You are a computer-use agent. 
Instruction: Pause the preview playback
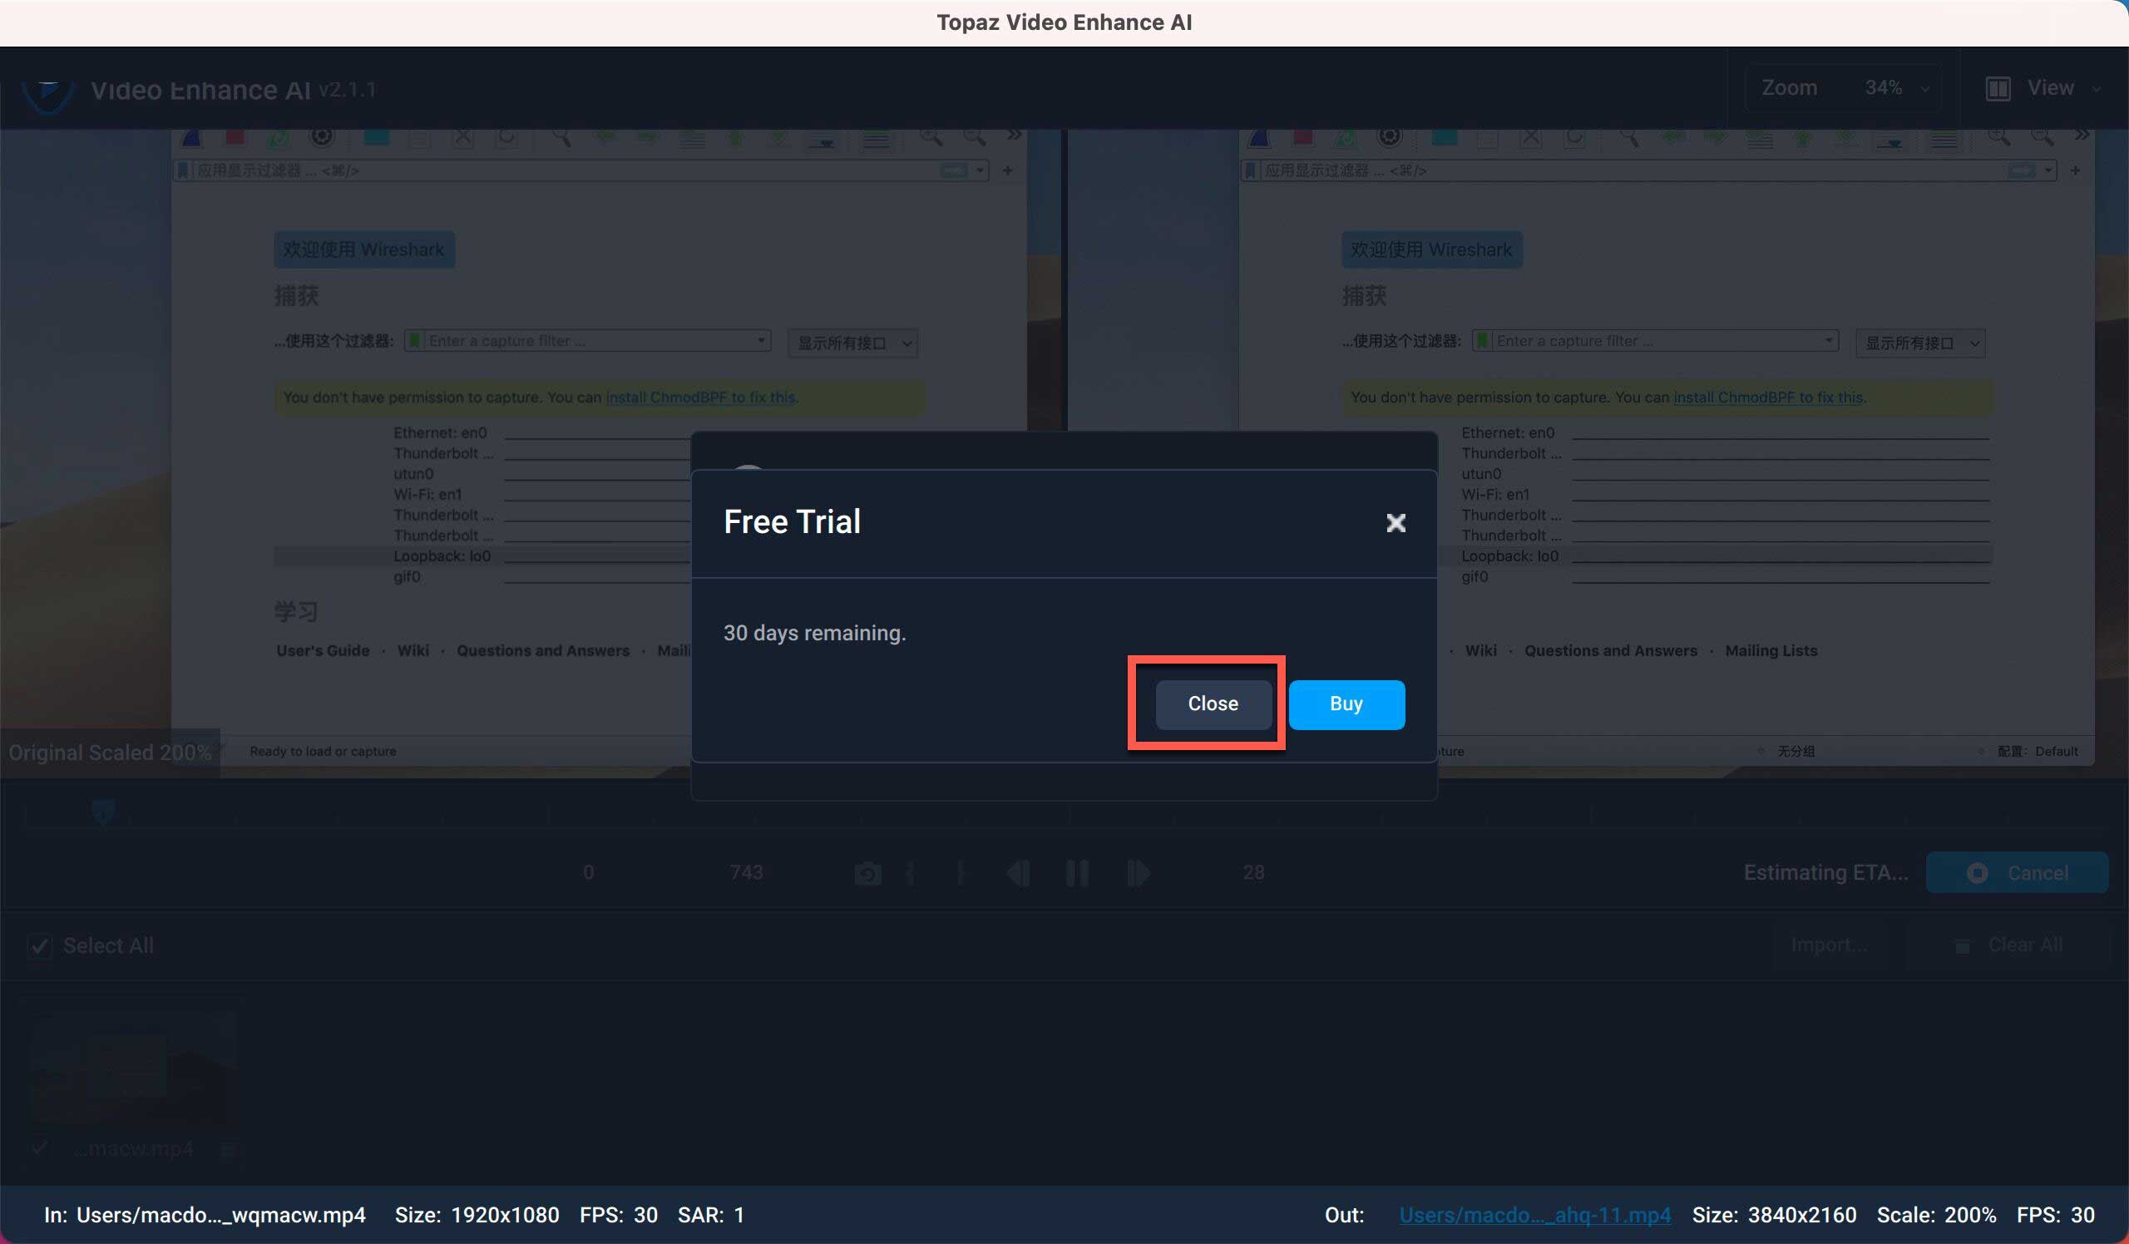click(1077, 873)
